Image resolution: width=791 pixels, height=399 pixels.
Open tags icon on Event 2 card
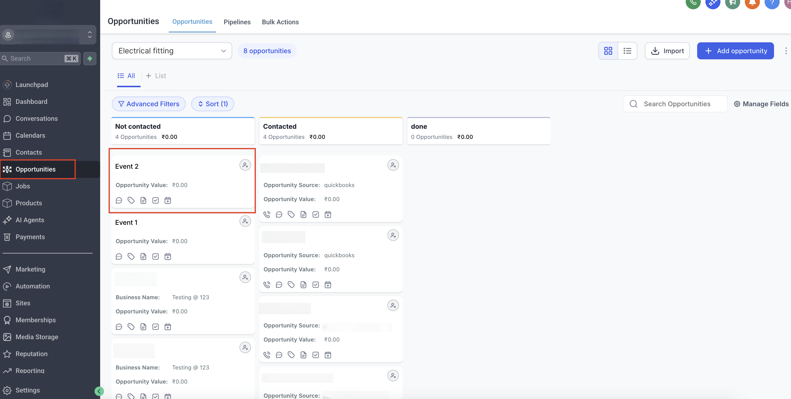131,200
